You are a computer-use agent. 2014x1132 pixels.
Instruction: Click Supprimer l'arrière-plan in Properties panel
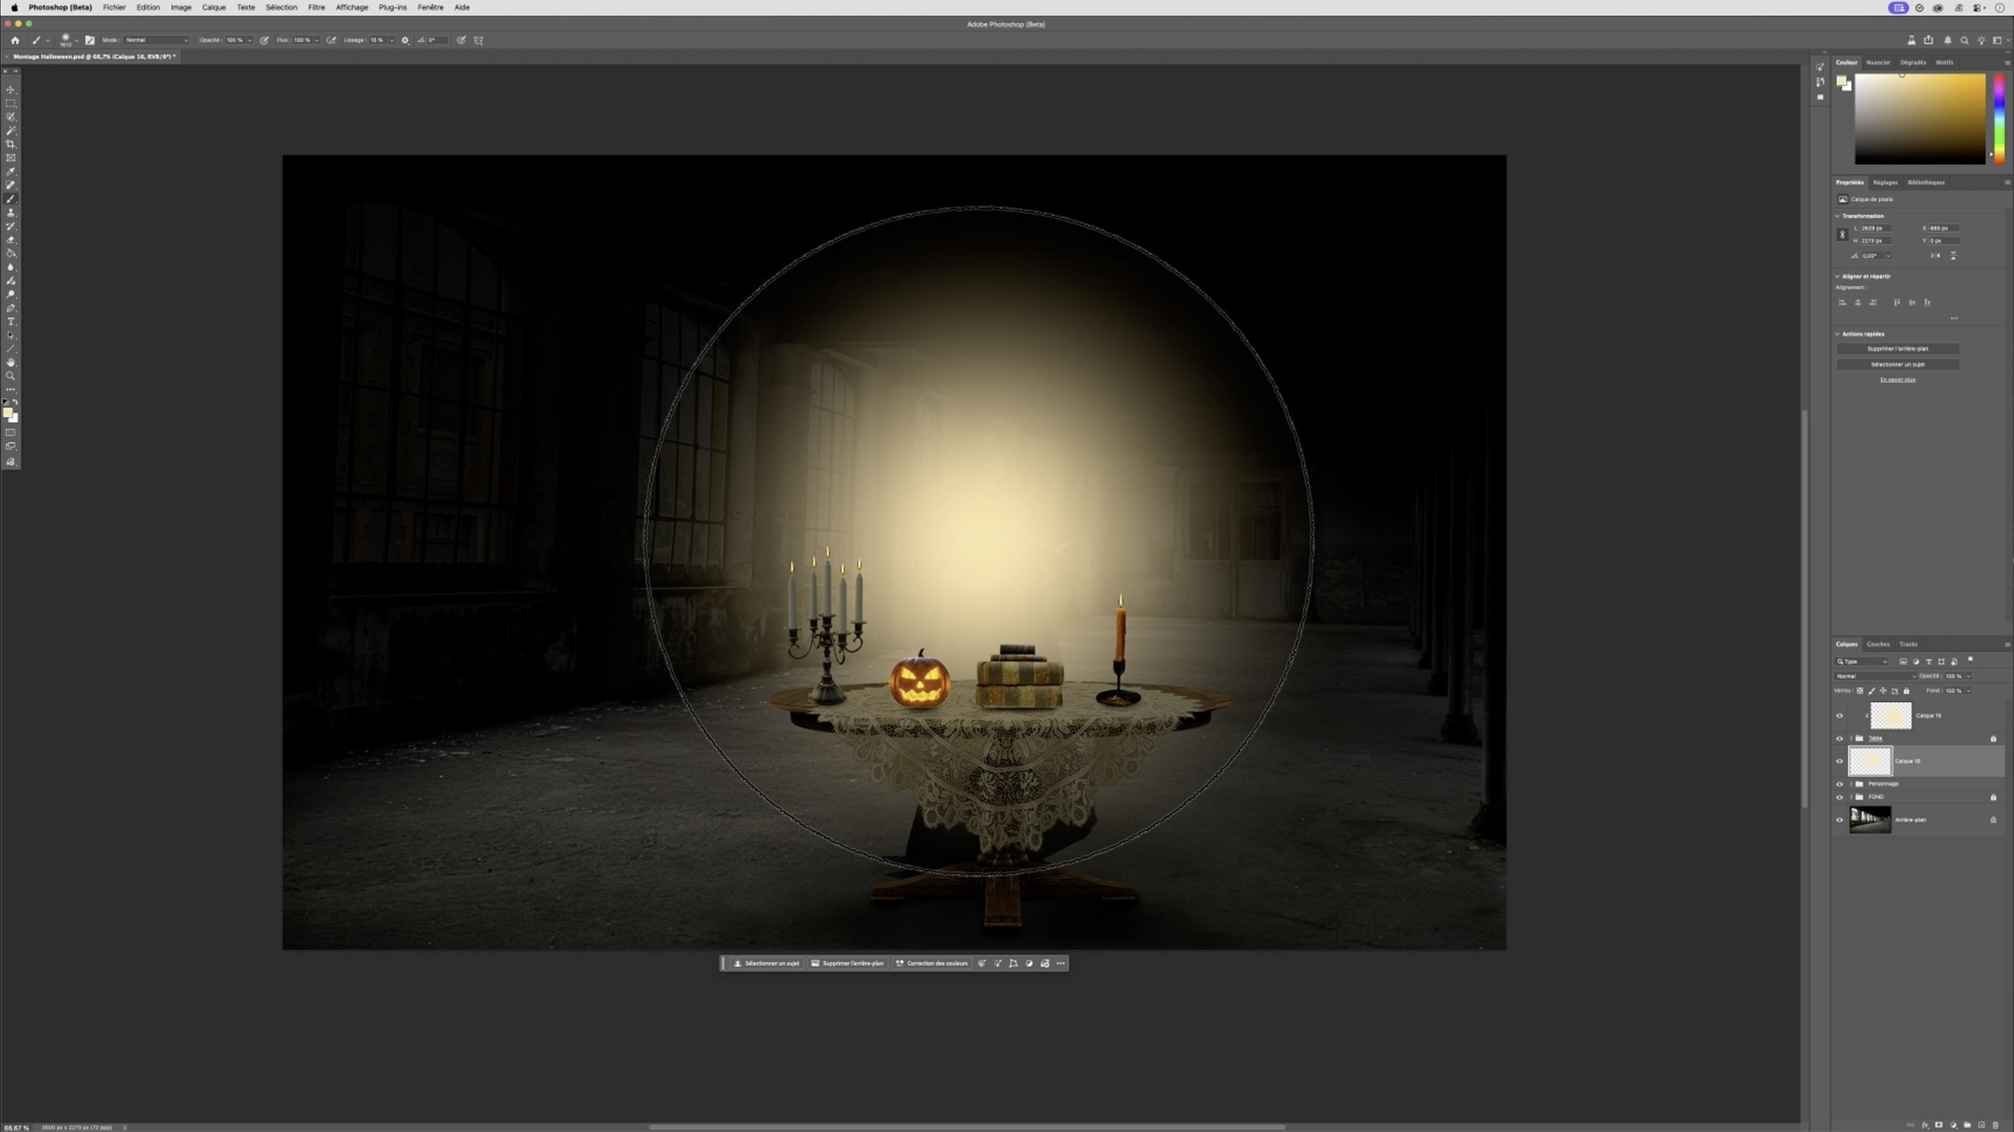(x=1897, y=349)
